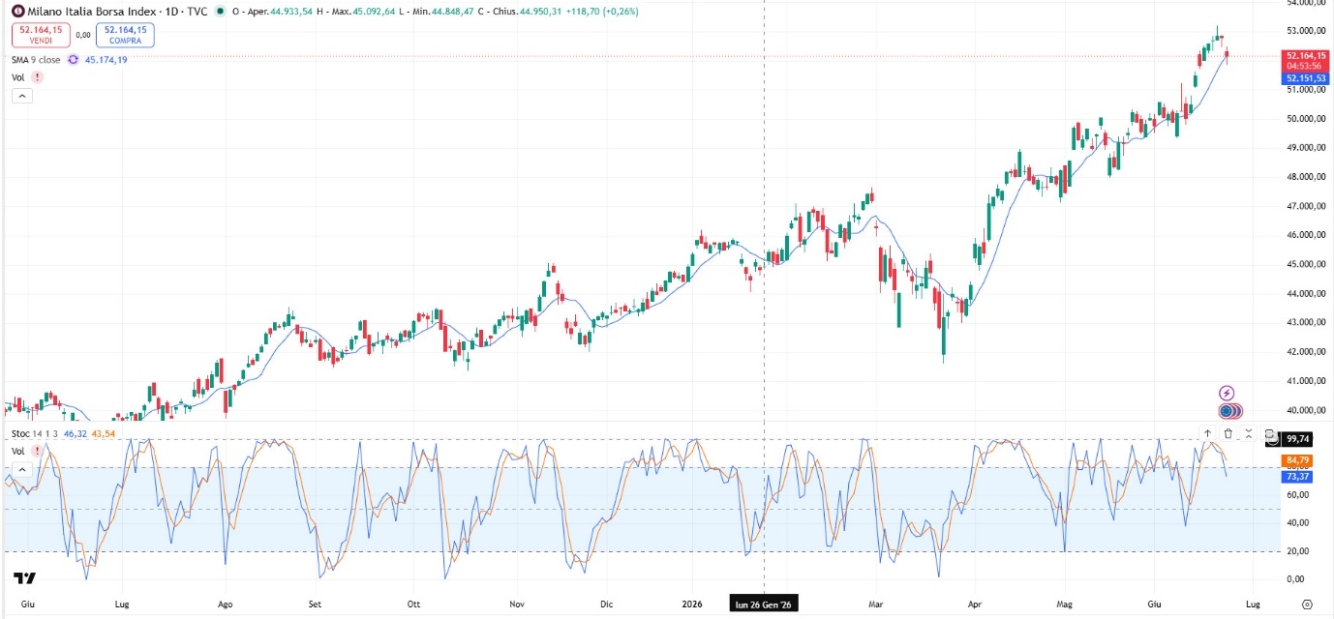Screen dimensions: 1334x619
Task: Click the change value +118,70 (+0,26%)
Action: click(x=602, y=12)
